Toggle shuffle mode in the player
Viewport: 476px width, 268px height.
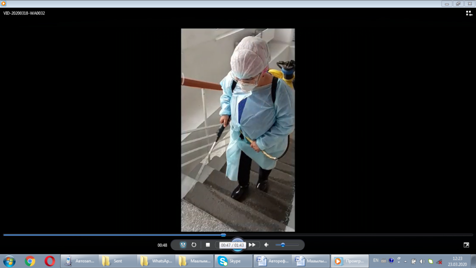(x=183, y=245)
